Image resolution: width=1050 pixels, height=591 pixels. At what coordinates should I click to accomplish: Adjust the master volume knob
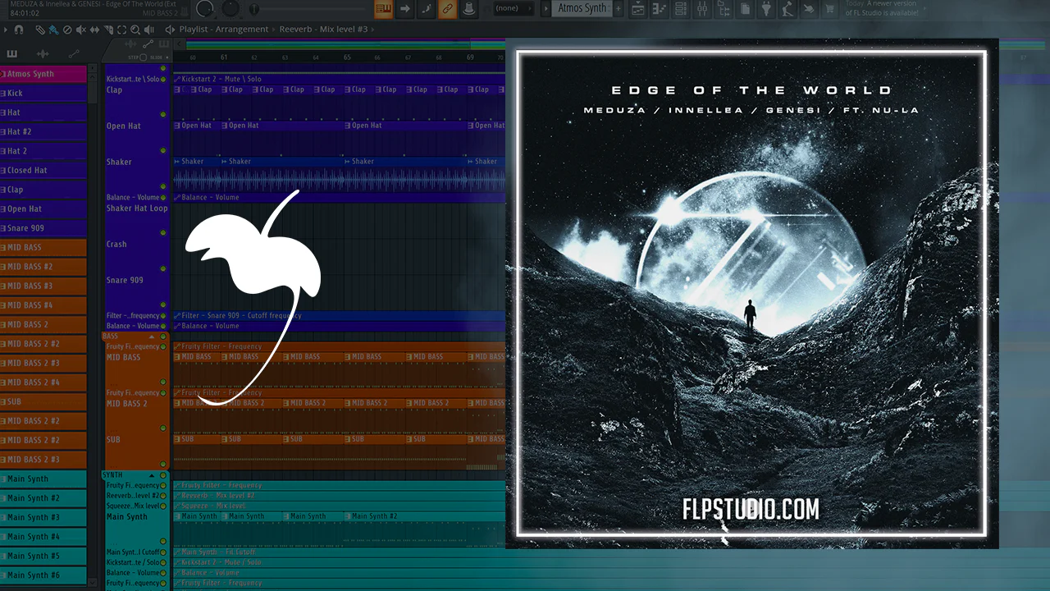coord(205,9)
